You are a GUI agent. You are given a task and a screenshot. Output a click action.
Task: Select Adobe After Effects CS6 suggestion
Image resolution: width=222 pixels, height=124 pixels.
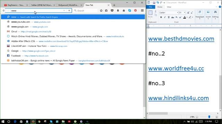73,41
